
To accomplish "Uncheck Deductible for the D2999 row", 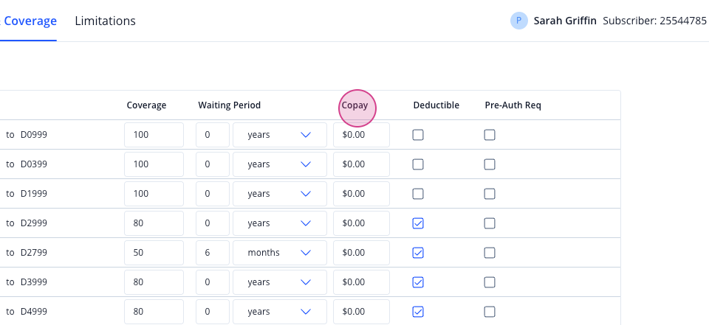I will (418, 223).
